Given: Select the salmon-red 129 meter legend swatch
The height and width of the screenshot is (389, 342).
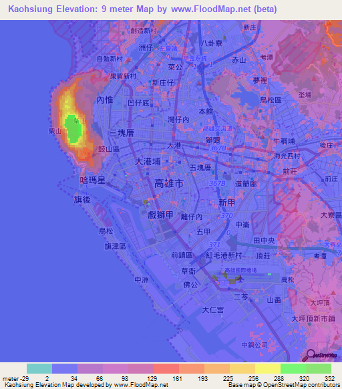Looking at the screenshot, I should [x=166, y=368].
